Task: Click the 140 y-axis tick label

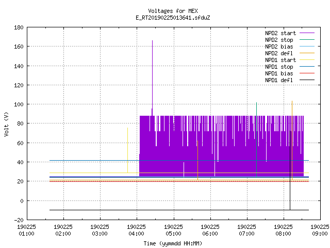Action: [x=19, y=66]
